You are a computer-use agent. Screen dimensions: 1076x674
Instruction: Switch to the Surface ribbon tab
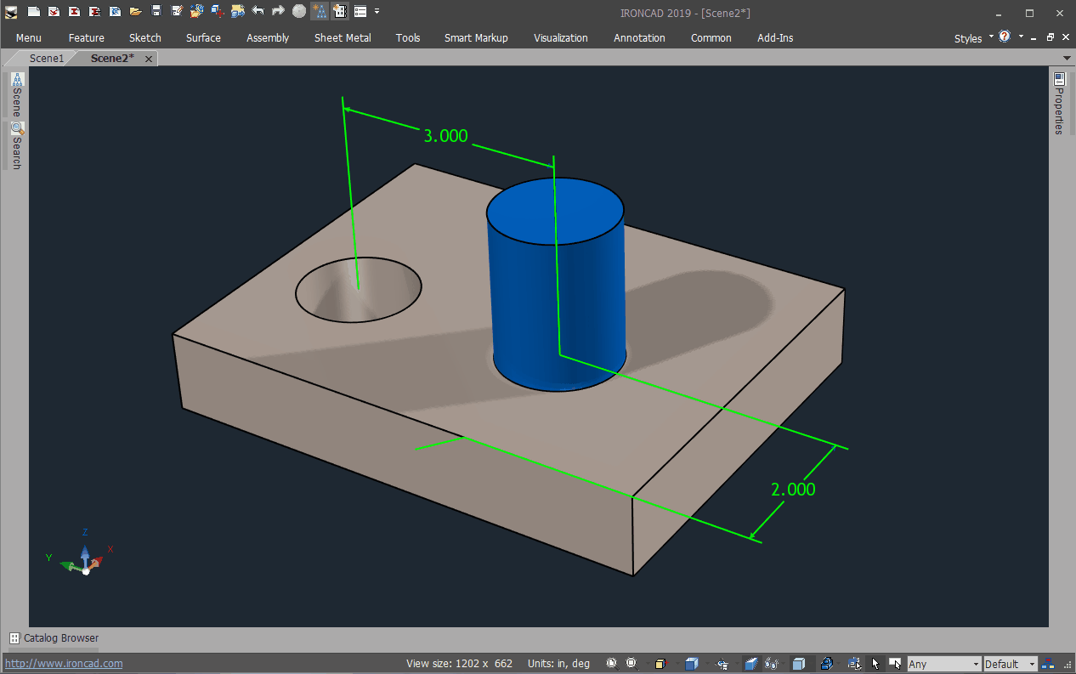coord(203,38)
